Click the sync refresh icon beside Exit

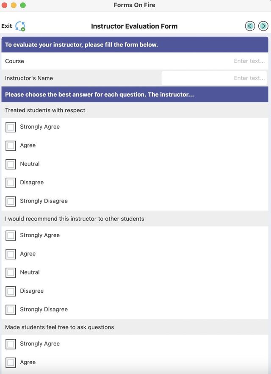point(20,26)
